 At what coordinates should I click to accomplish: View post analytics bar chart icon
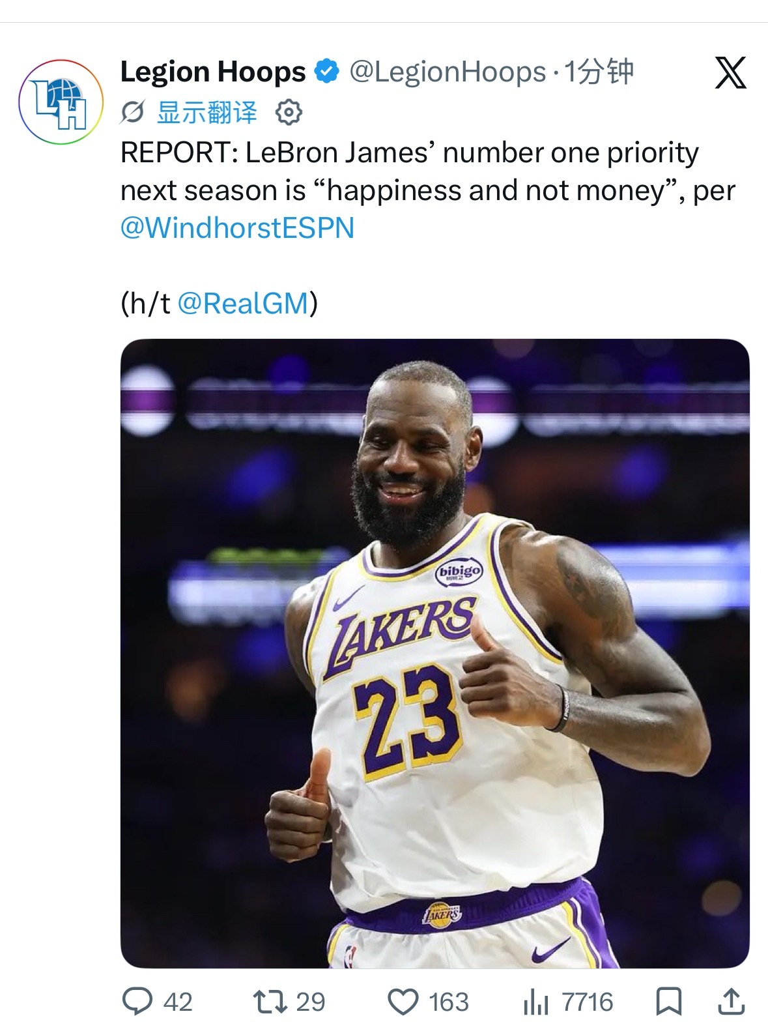click(535, 1002)
